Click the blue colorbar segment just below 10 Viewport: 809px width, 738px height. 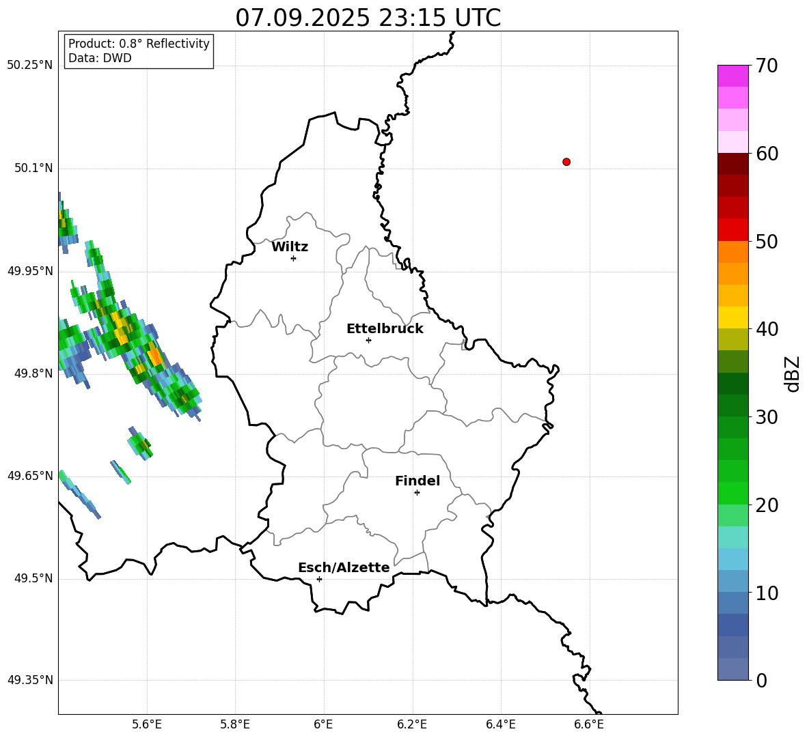(x=732, y=603)
